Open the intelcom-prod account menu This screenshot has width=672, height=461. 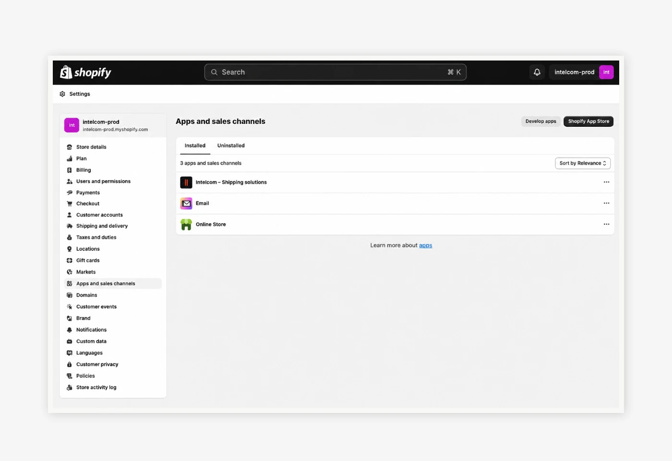pos(581,72)
